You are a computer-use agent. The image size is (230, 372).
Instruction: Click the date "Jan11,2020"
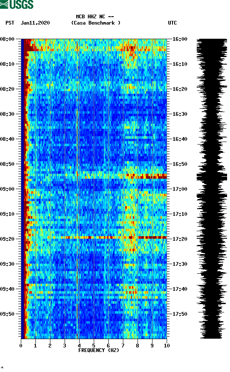(x=35, y=23)
